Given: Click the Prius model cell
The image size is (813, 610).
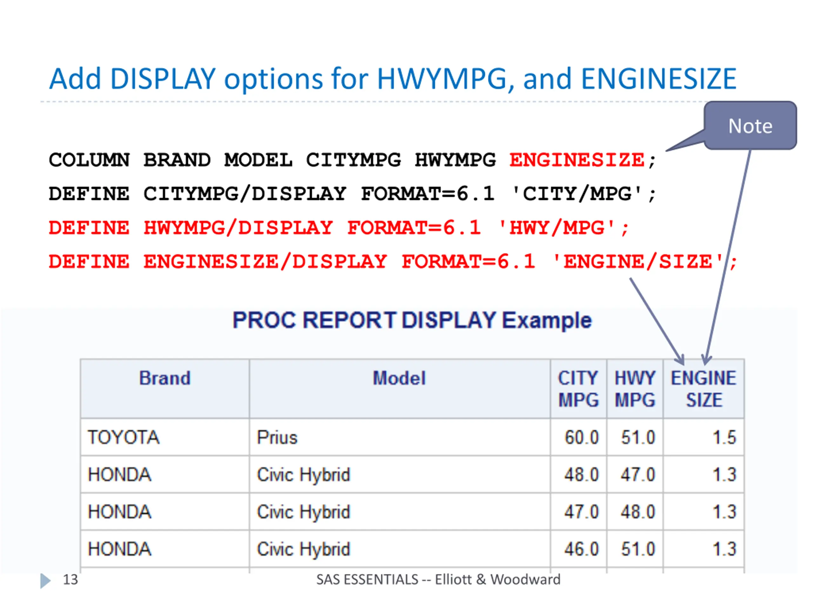Looking at the screenshot, I should 400,437.
